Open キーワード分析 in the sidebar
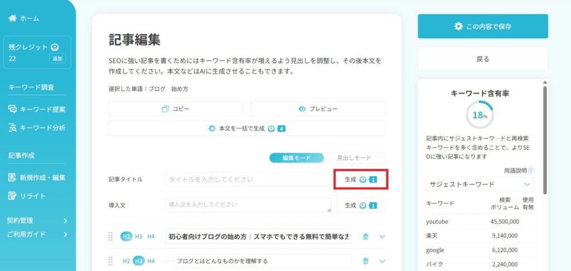 (37, 128)
